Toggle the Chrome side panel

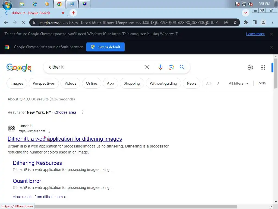click(255, 22)
